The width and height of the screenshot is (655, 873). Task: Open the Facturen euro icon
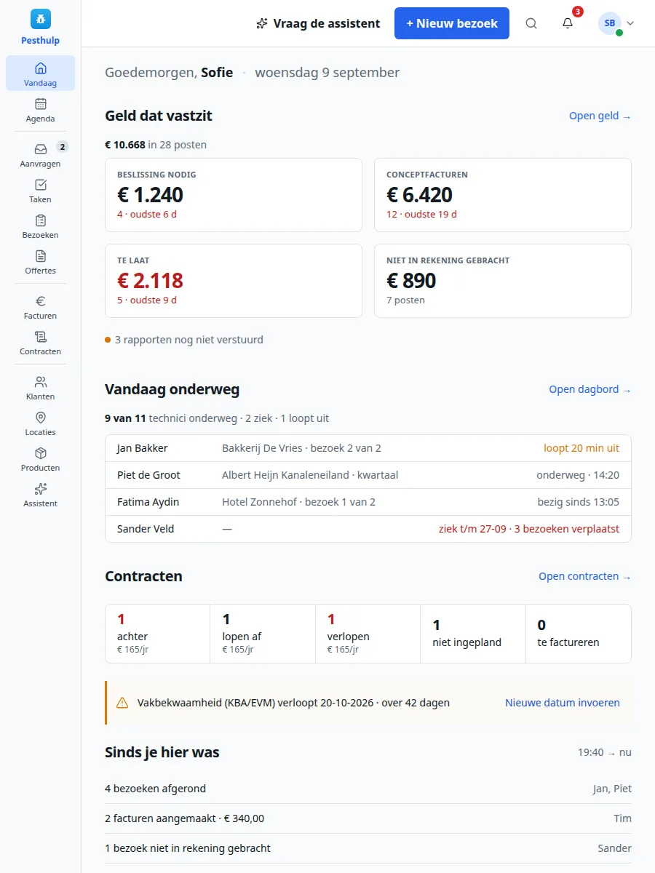pyautogui.click(x=41, y=301)
